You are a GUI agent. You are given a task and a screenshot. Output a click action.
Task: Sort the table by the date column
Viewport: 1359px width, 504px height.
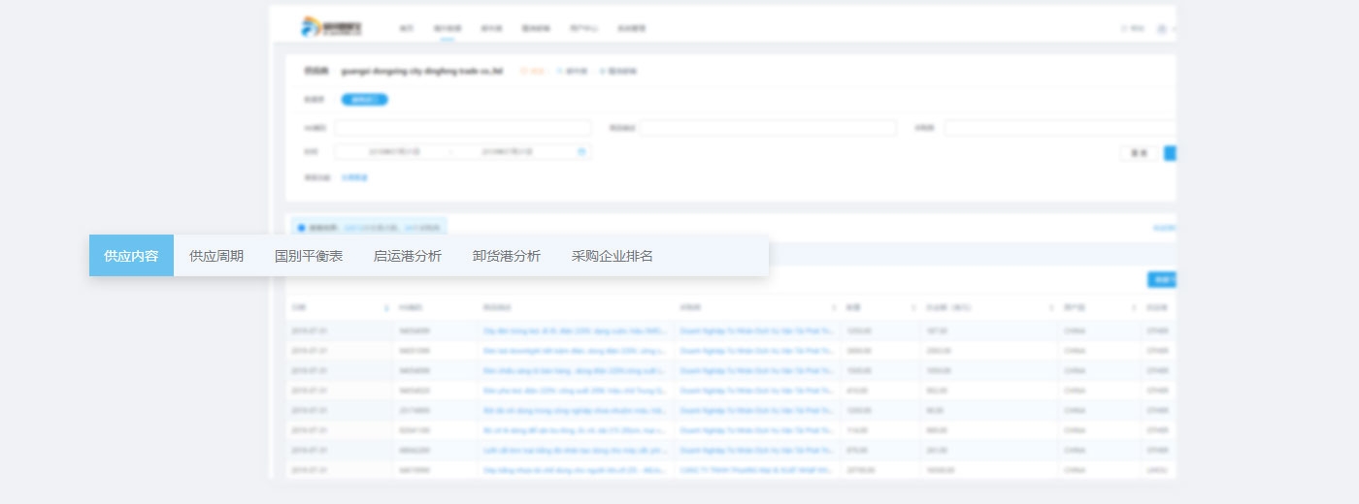click(386, 307)
